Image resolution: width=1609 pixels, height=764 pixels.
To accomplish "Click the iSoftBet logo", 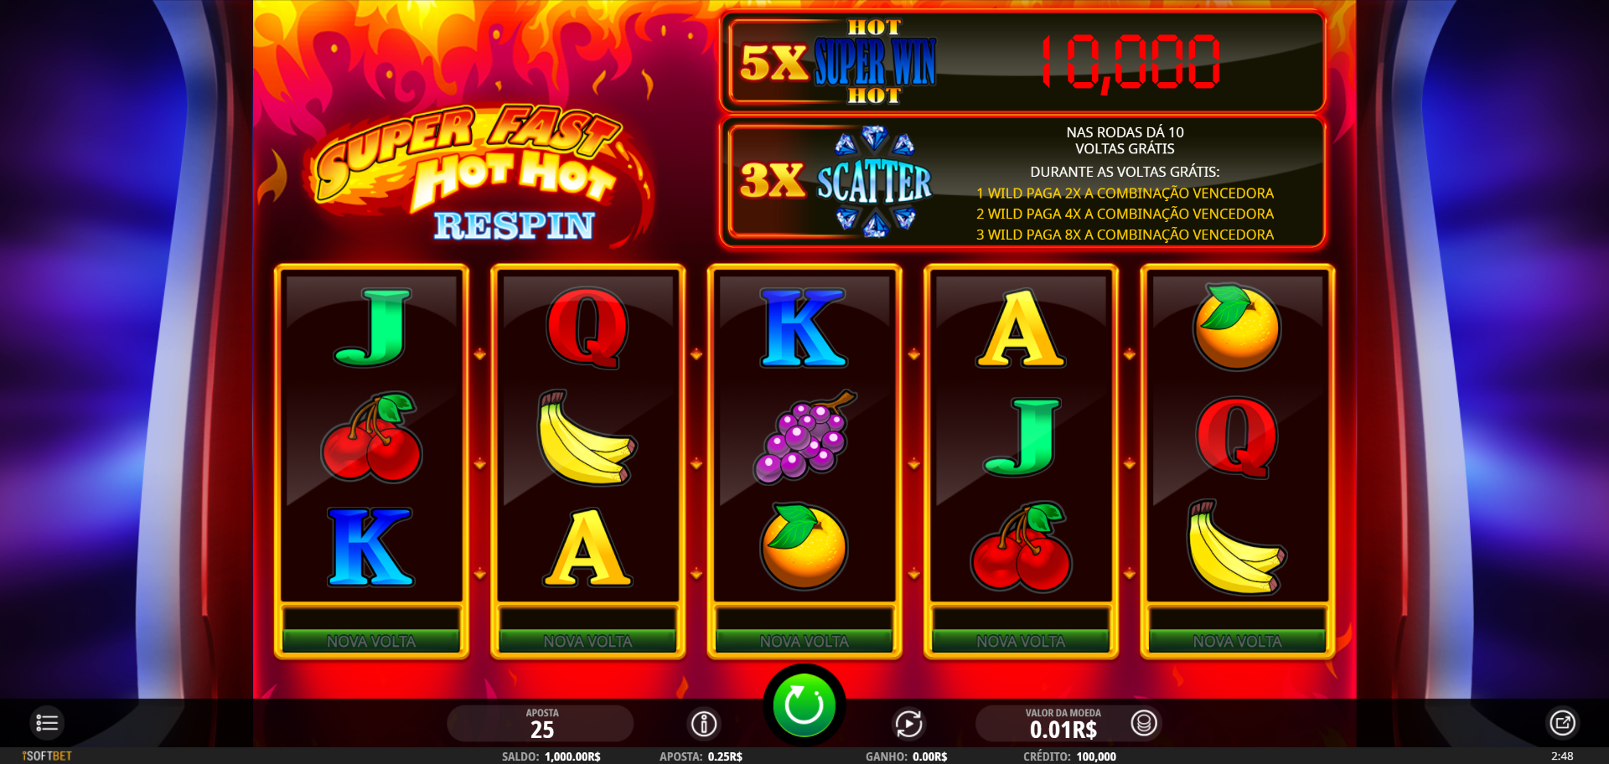I will pos(47,756).
